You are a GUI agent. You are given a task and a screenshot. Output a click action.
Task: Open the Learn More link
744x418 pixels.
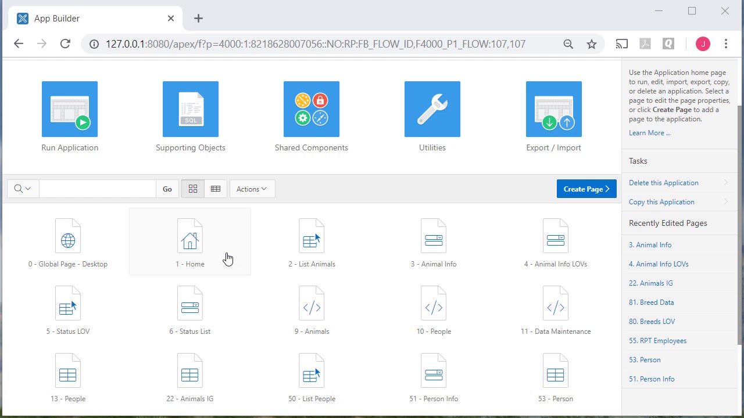649,133
